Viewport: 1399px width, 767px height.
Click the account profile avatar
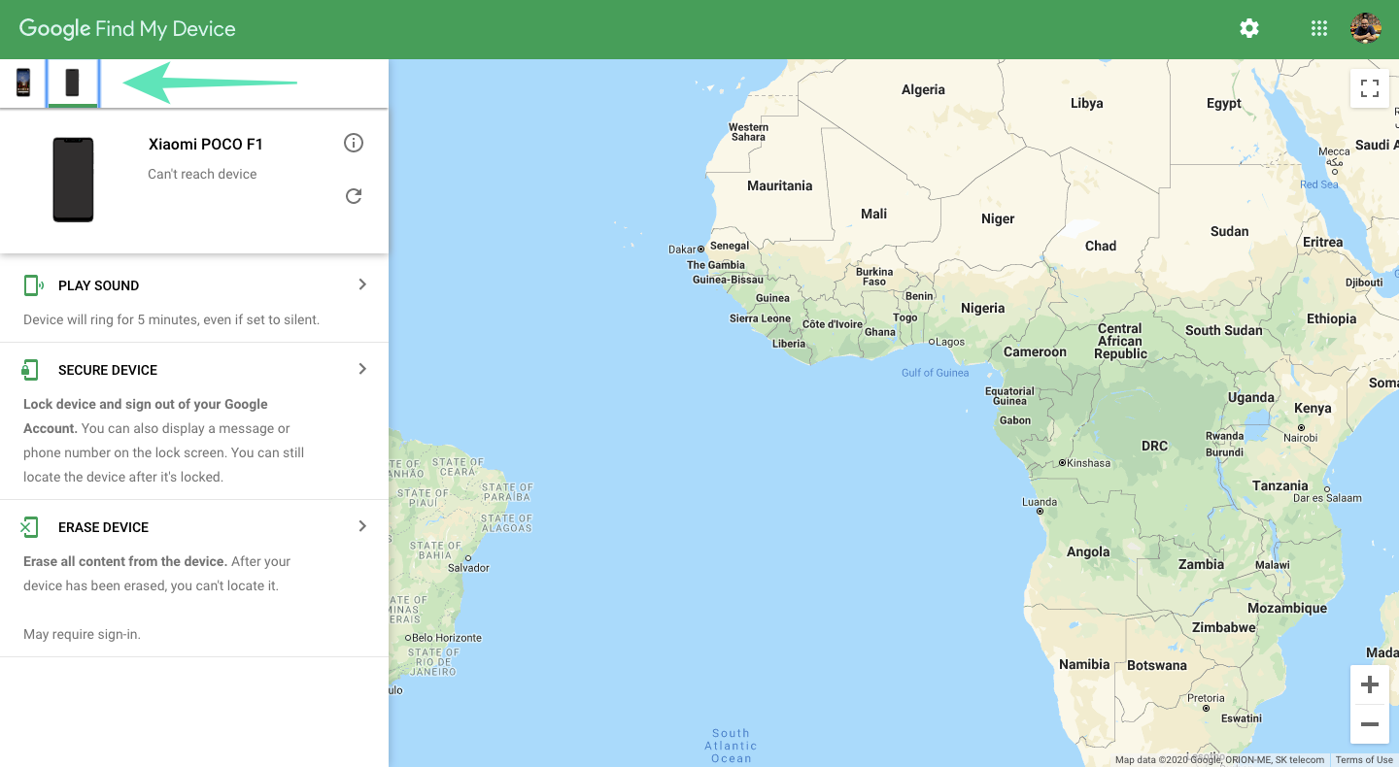1366,29
